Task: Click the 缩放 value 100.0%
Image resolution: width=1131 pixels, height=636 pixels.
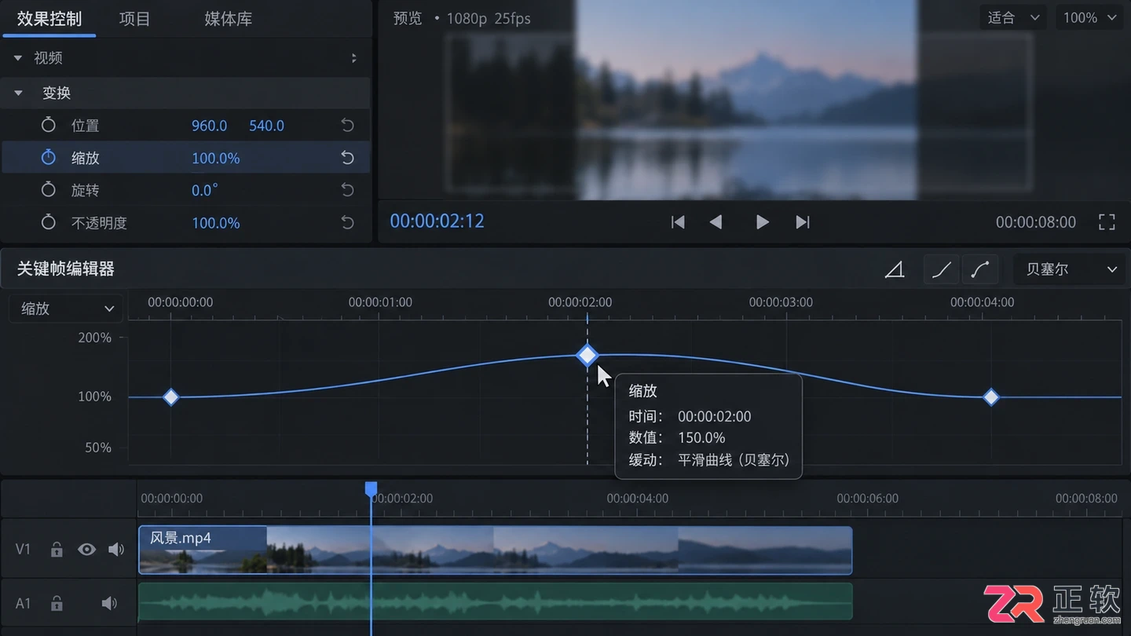Action: (x=216, y=158)
